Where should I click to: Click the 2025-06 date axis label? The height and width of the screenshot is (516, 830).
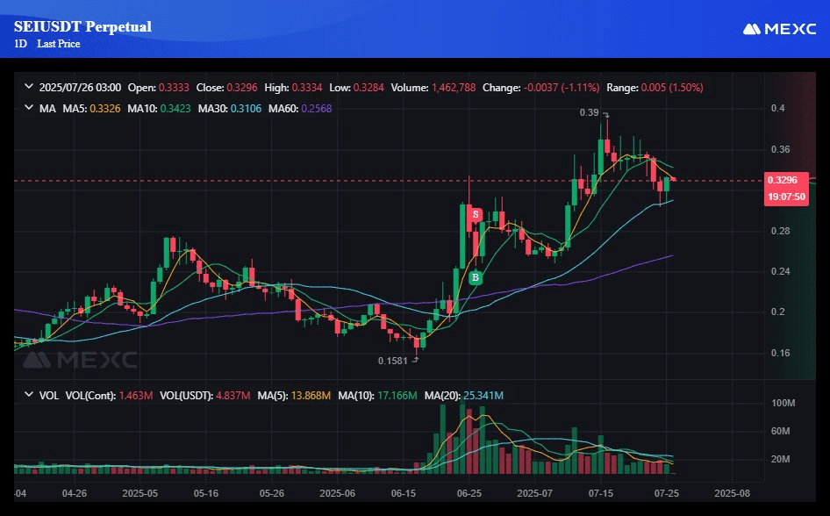[337, 493]
